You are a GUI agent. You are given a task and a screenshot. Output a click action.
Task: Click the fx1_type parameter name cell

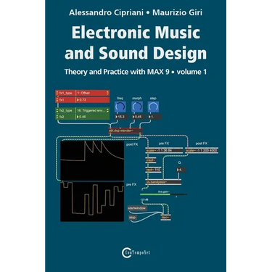tap(65, 93)
